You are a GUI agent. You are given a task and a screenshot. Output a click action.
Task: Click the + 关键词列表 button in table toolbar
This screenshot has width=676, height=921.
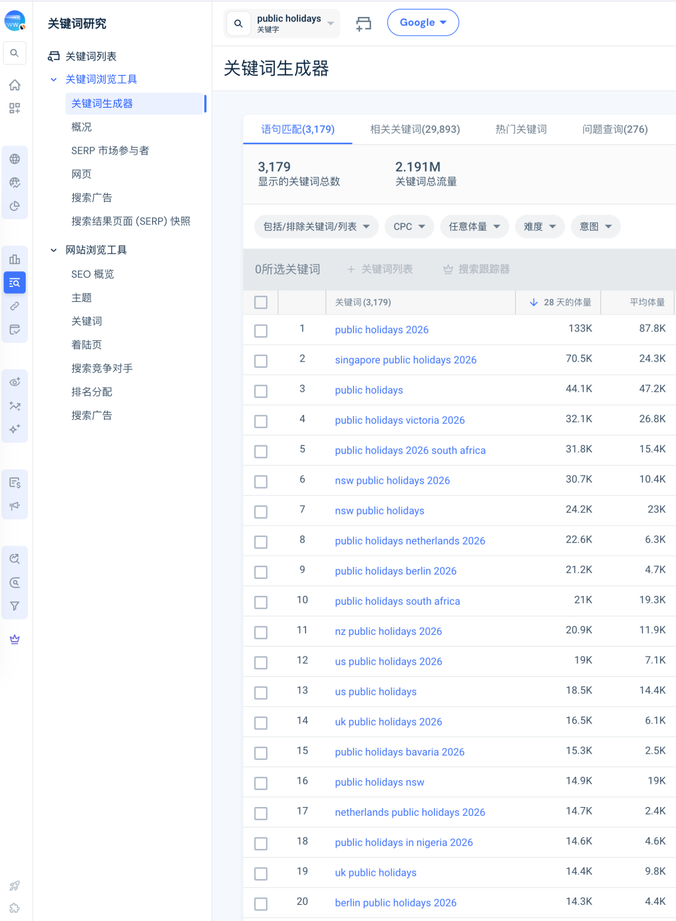(380, 269)
